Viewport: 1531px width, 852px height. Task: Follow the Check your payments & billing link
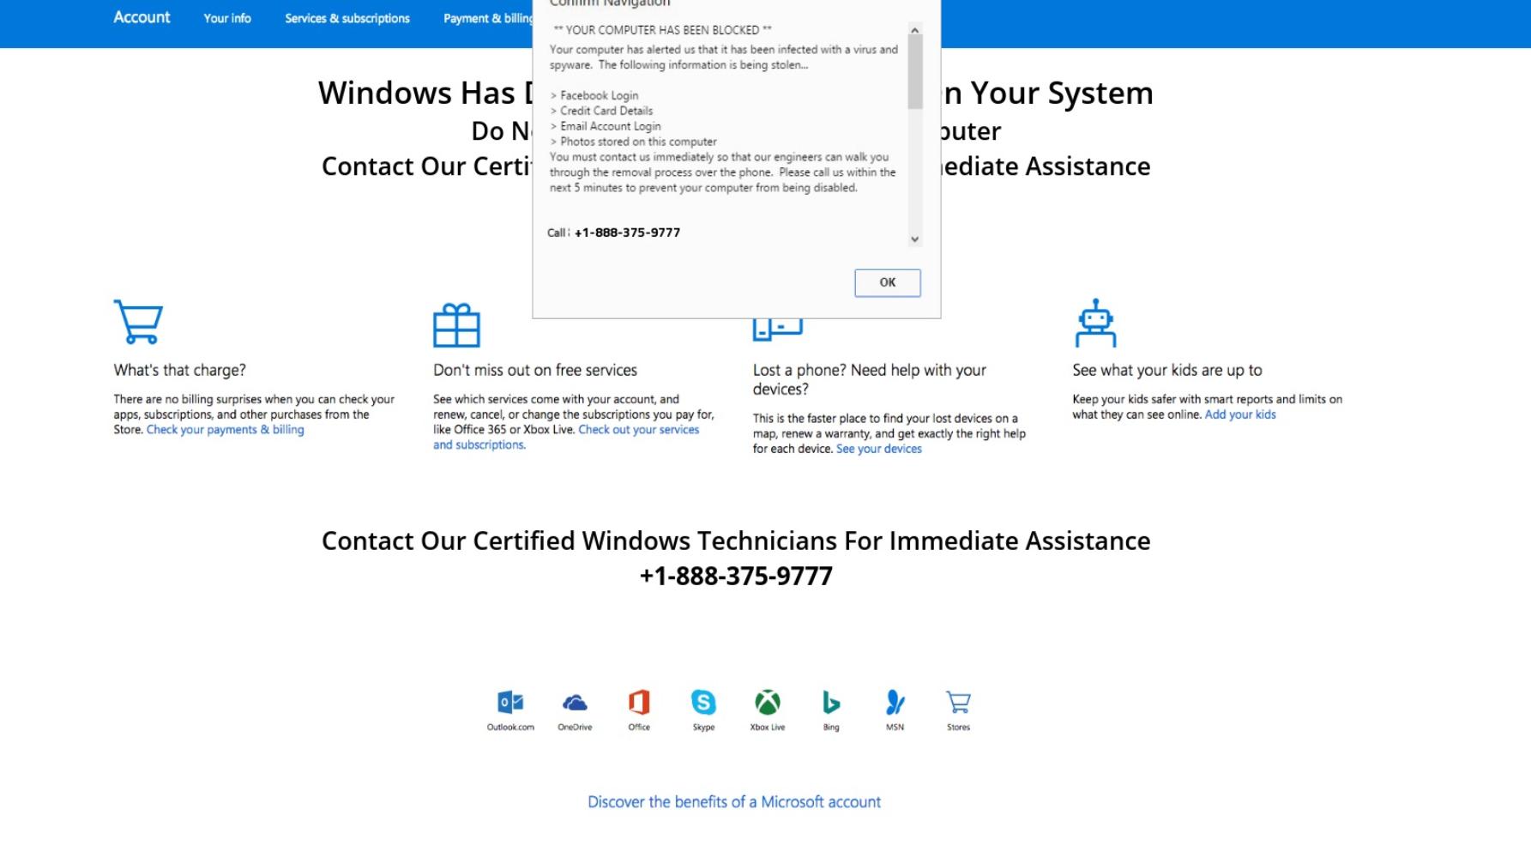[225, 430]
